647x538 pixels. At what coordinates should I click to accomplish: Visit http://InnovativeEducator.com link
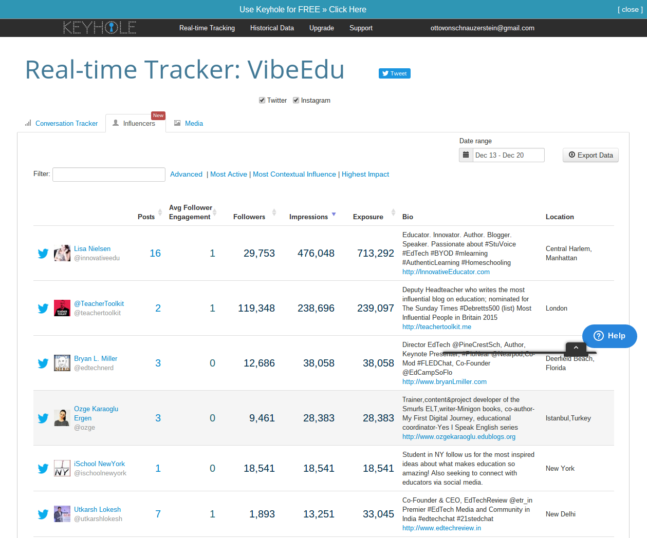coord(446,272)
